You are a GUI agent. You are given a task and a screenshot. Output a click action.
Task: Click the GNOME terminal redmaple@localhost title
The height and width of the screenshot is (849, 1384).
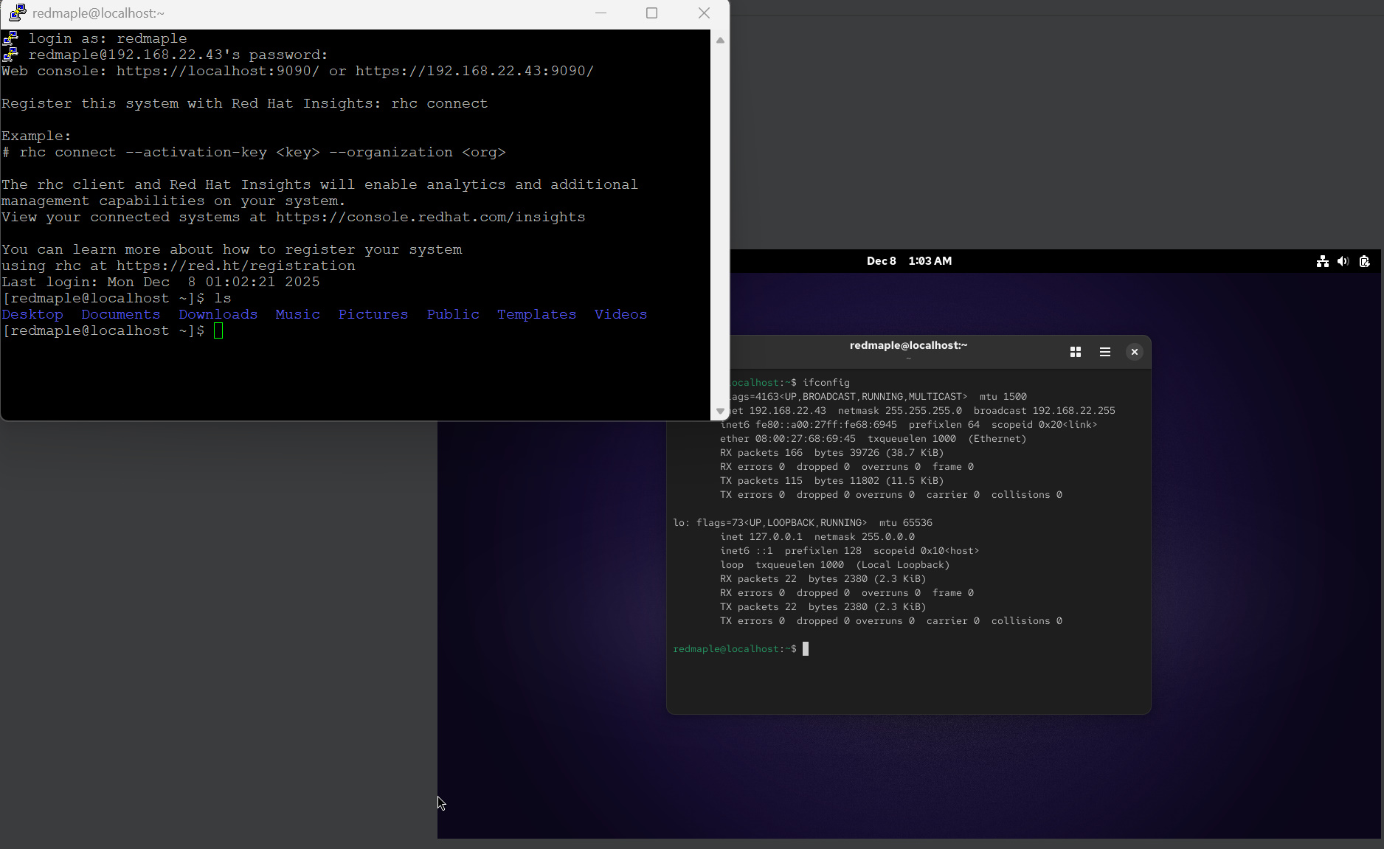[908, 345]
